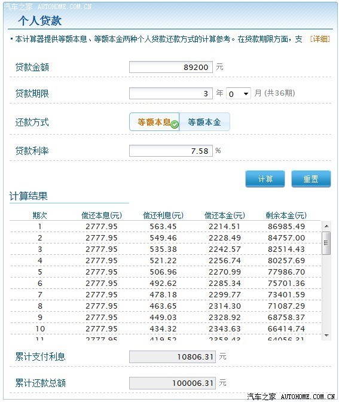Click principal cell 2214.51

[224, 227]
